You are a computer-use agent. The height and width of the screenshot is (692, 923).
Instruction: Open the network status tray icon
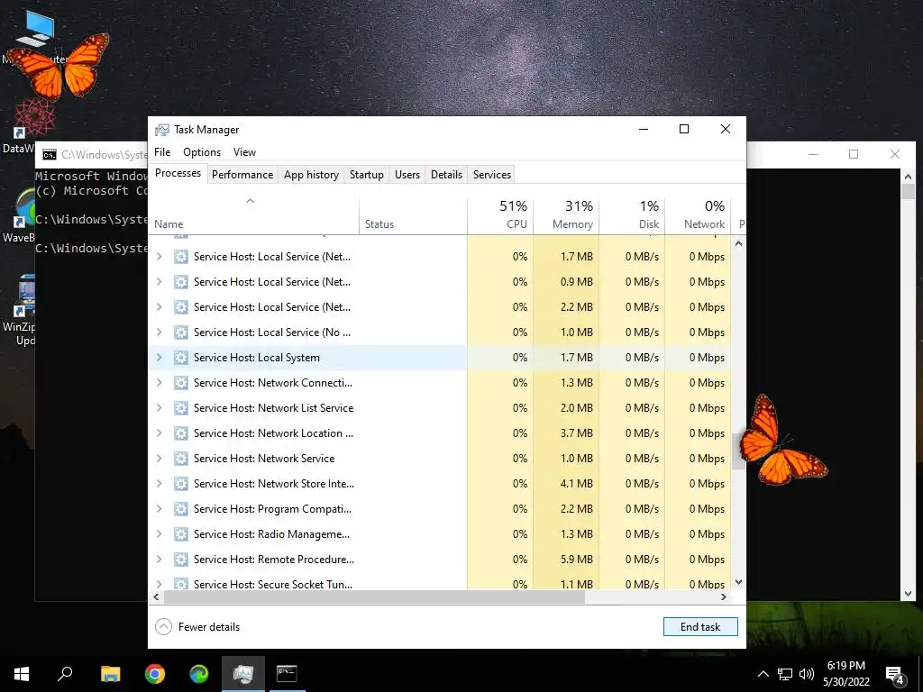point(785,674)
